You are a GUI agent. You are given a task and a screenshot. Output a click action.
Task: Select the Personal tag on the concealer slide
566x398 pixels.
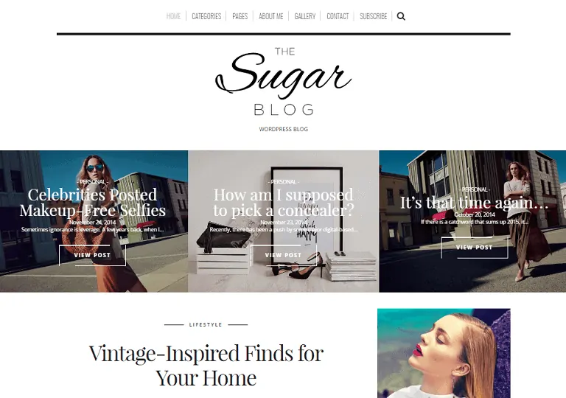coord(283,181)
